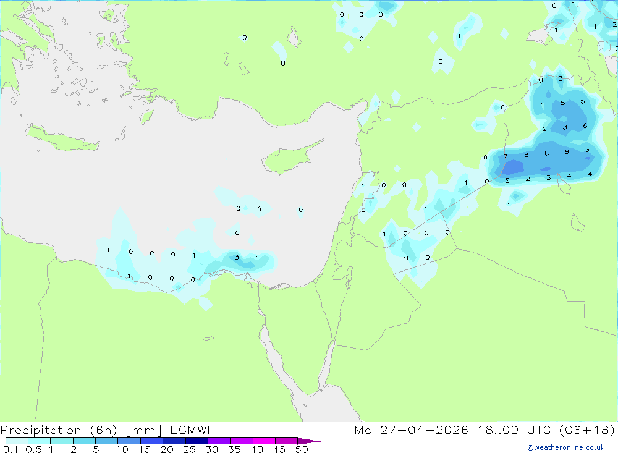Click the 'Mo' weekday label

363,430
